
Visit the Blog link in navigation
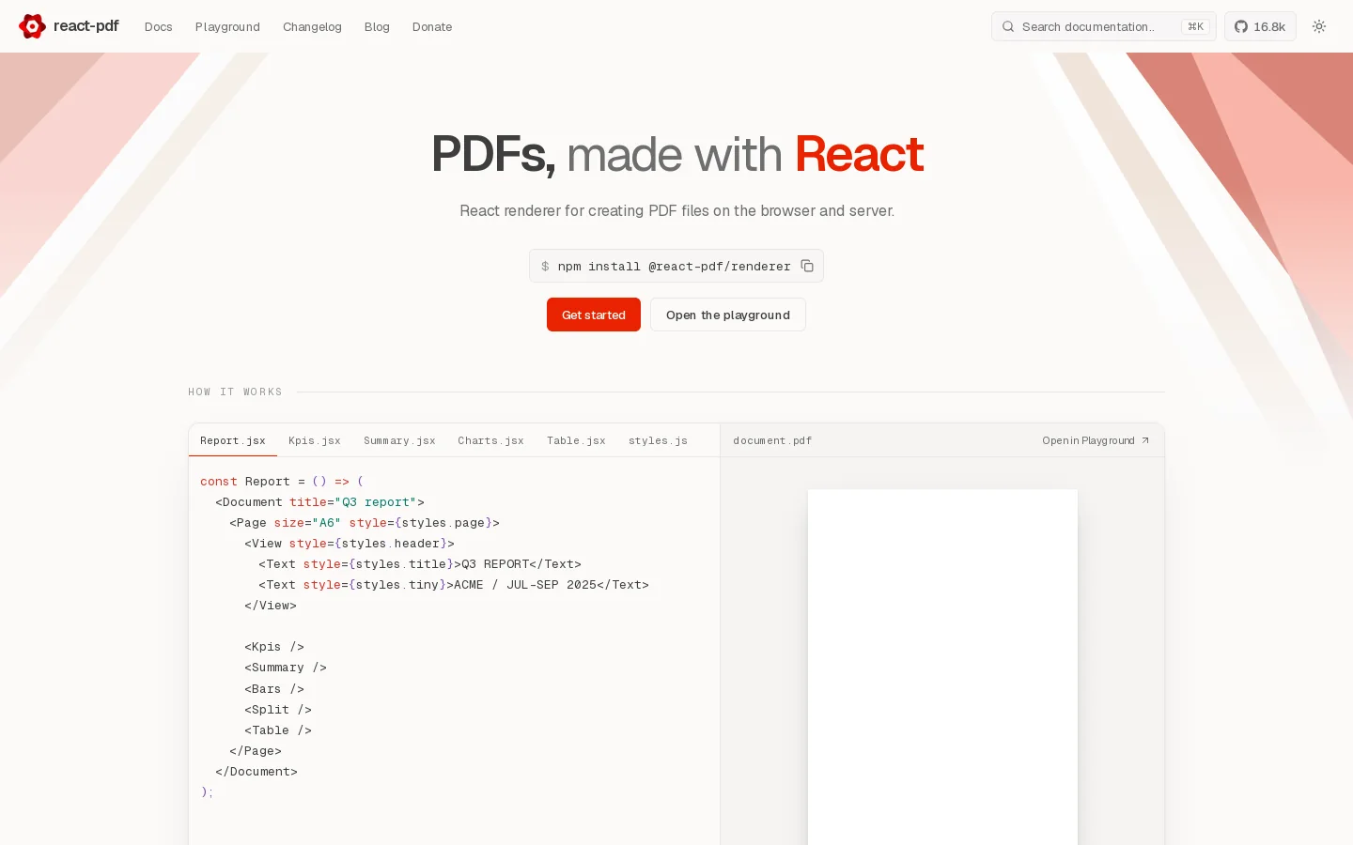click(x=377, y=26)
